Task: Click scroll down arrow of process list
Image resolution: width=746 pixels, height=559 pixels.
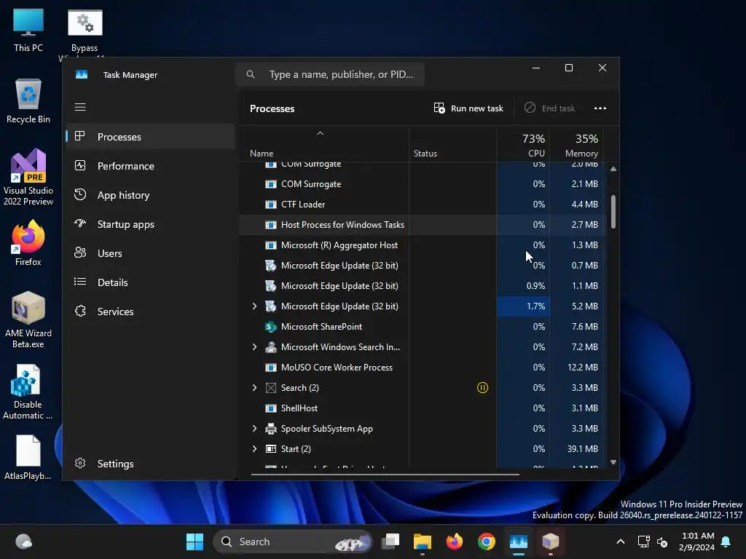Action: 613,462
